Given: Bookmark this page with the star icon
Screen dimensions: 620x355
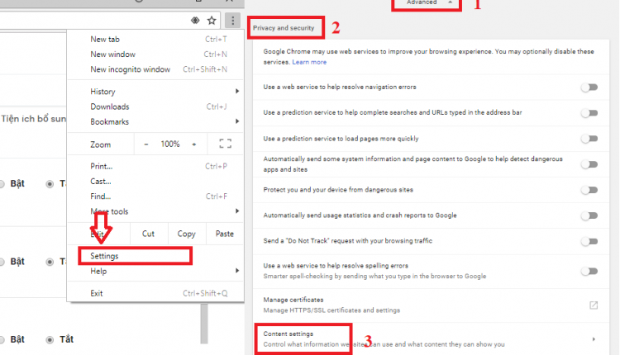Looking at the screenshot, I should tap(212, 20).
